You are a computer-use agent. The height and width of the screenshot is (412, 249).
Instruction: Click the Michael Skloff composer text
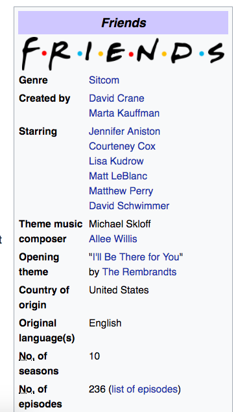pyautogui.click(x=119, y=224)
